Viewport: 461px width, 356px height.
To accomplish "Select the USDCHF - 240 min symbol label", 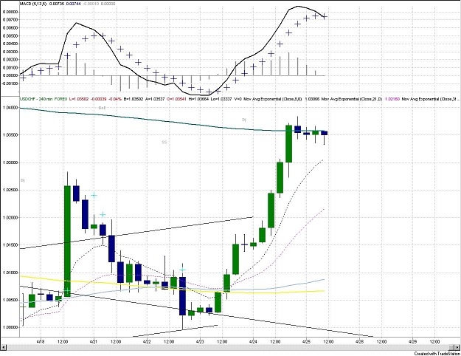I will [36, 99].
